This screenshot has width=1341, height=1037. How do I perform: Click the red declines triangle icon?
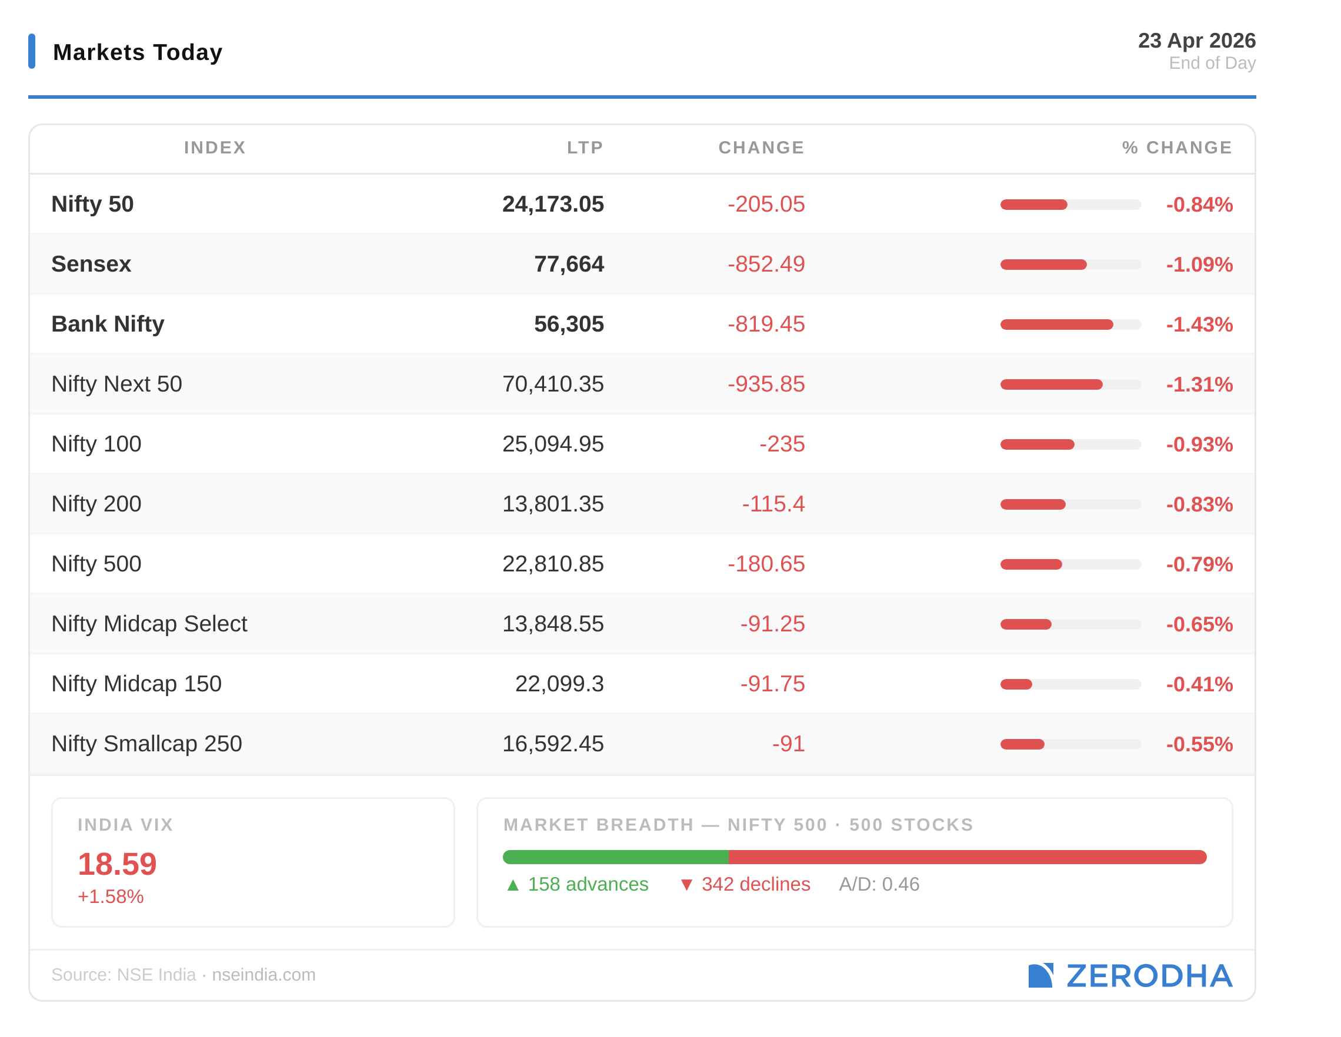click(x=686, y=885)
